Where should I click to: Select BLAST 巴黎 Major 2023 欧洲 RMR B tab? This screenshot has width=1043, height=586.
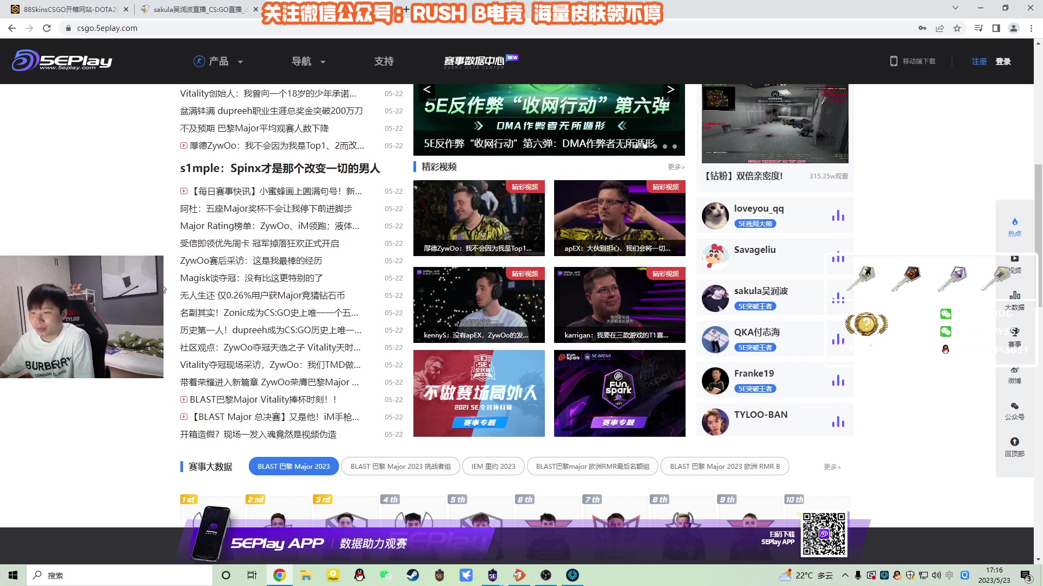point(725,467)
